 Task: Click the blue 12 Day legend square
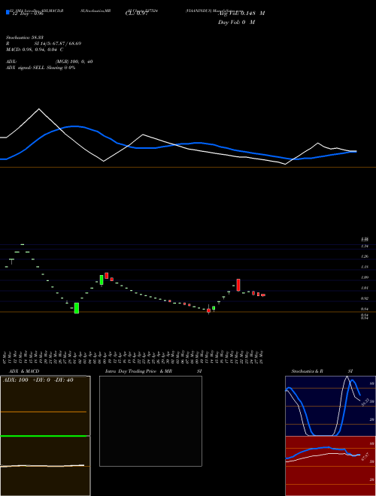(x=8, y=12)
